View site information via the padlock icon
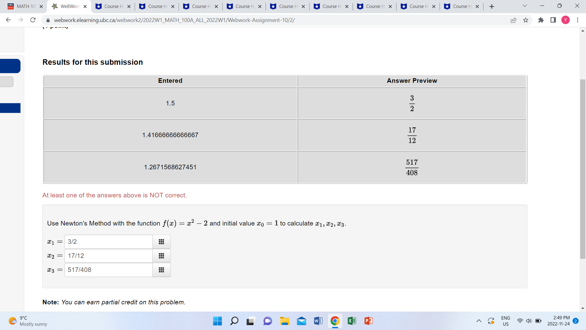The image size is (586, 330). pyautogui.click(x=48, y=20)
